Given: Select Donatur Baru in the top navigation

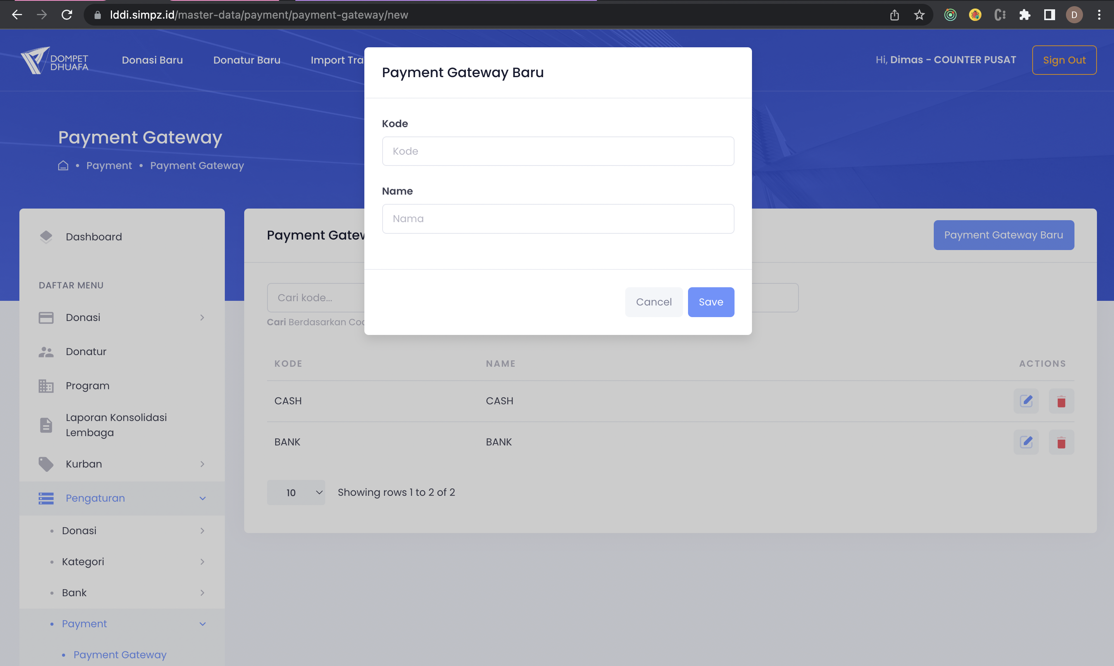Looking at the screenshot, I should click(x=247, y=60).
